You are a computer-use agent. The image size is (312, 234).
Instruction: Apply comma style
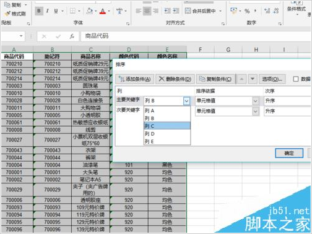click(x=256, y=10)
